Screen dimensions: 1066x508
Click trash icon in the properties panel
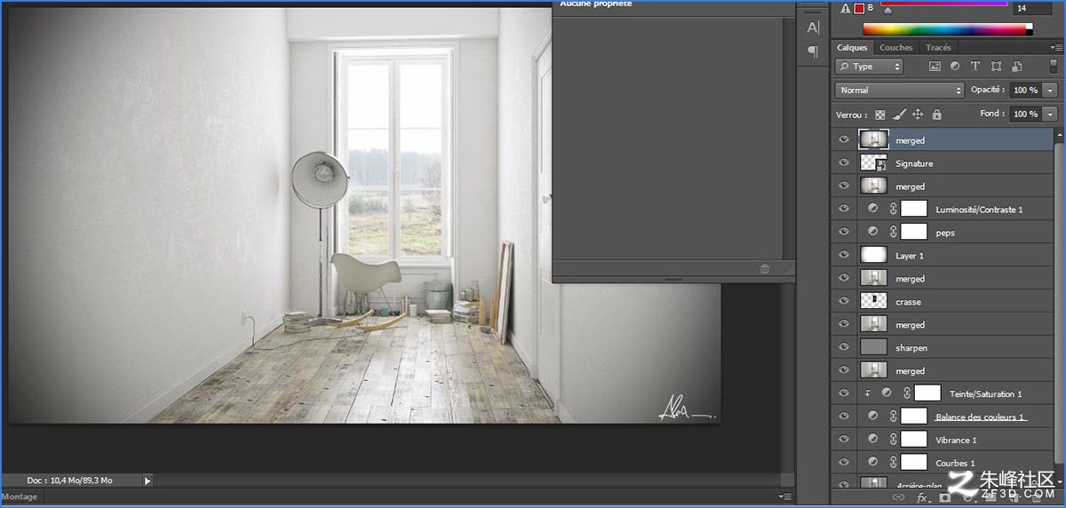click(764, 268)
